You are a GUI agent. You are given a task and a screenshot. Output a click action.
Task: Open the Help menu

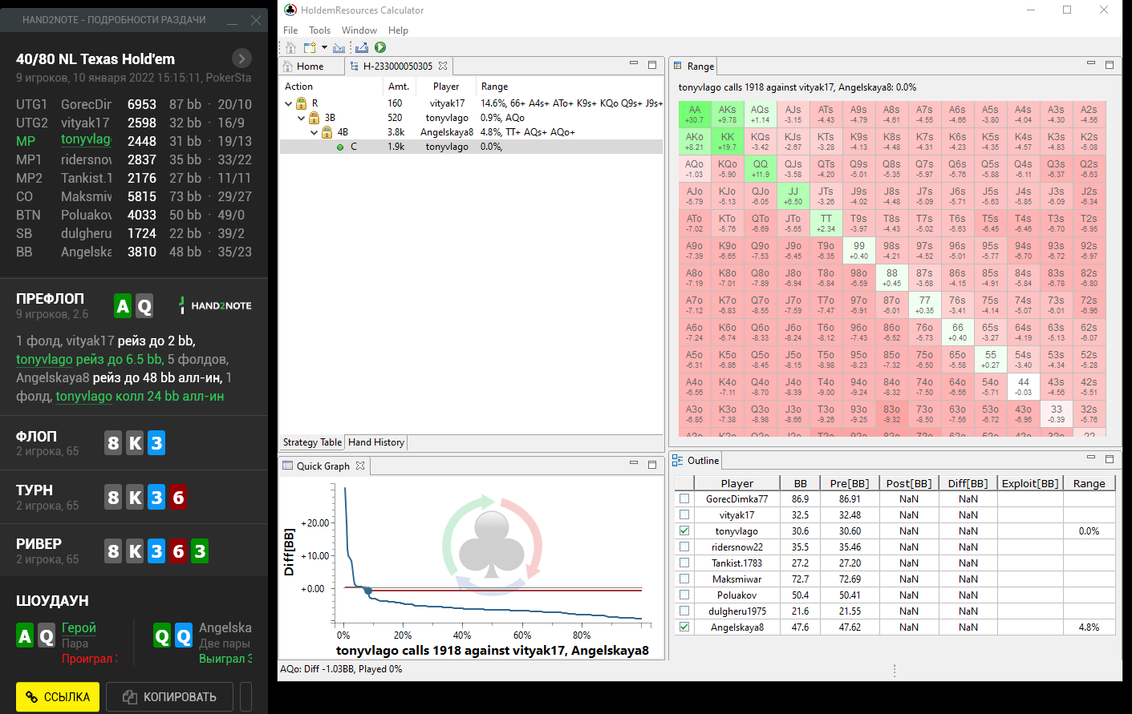point(398,30)
